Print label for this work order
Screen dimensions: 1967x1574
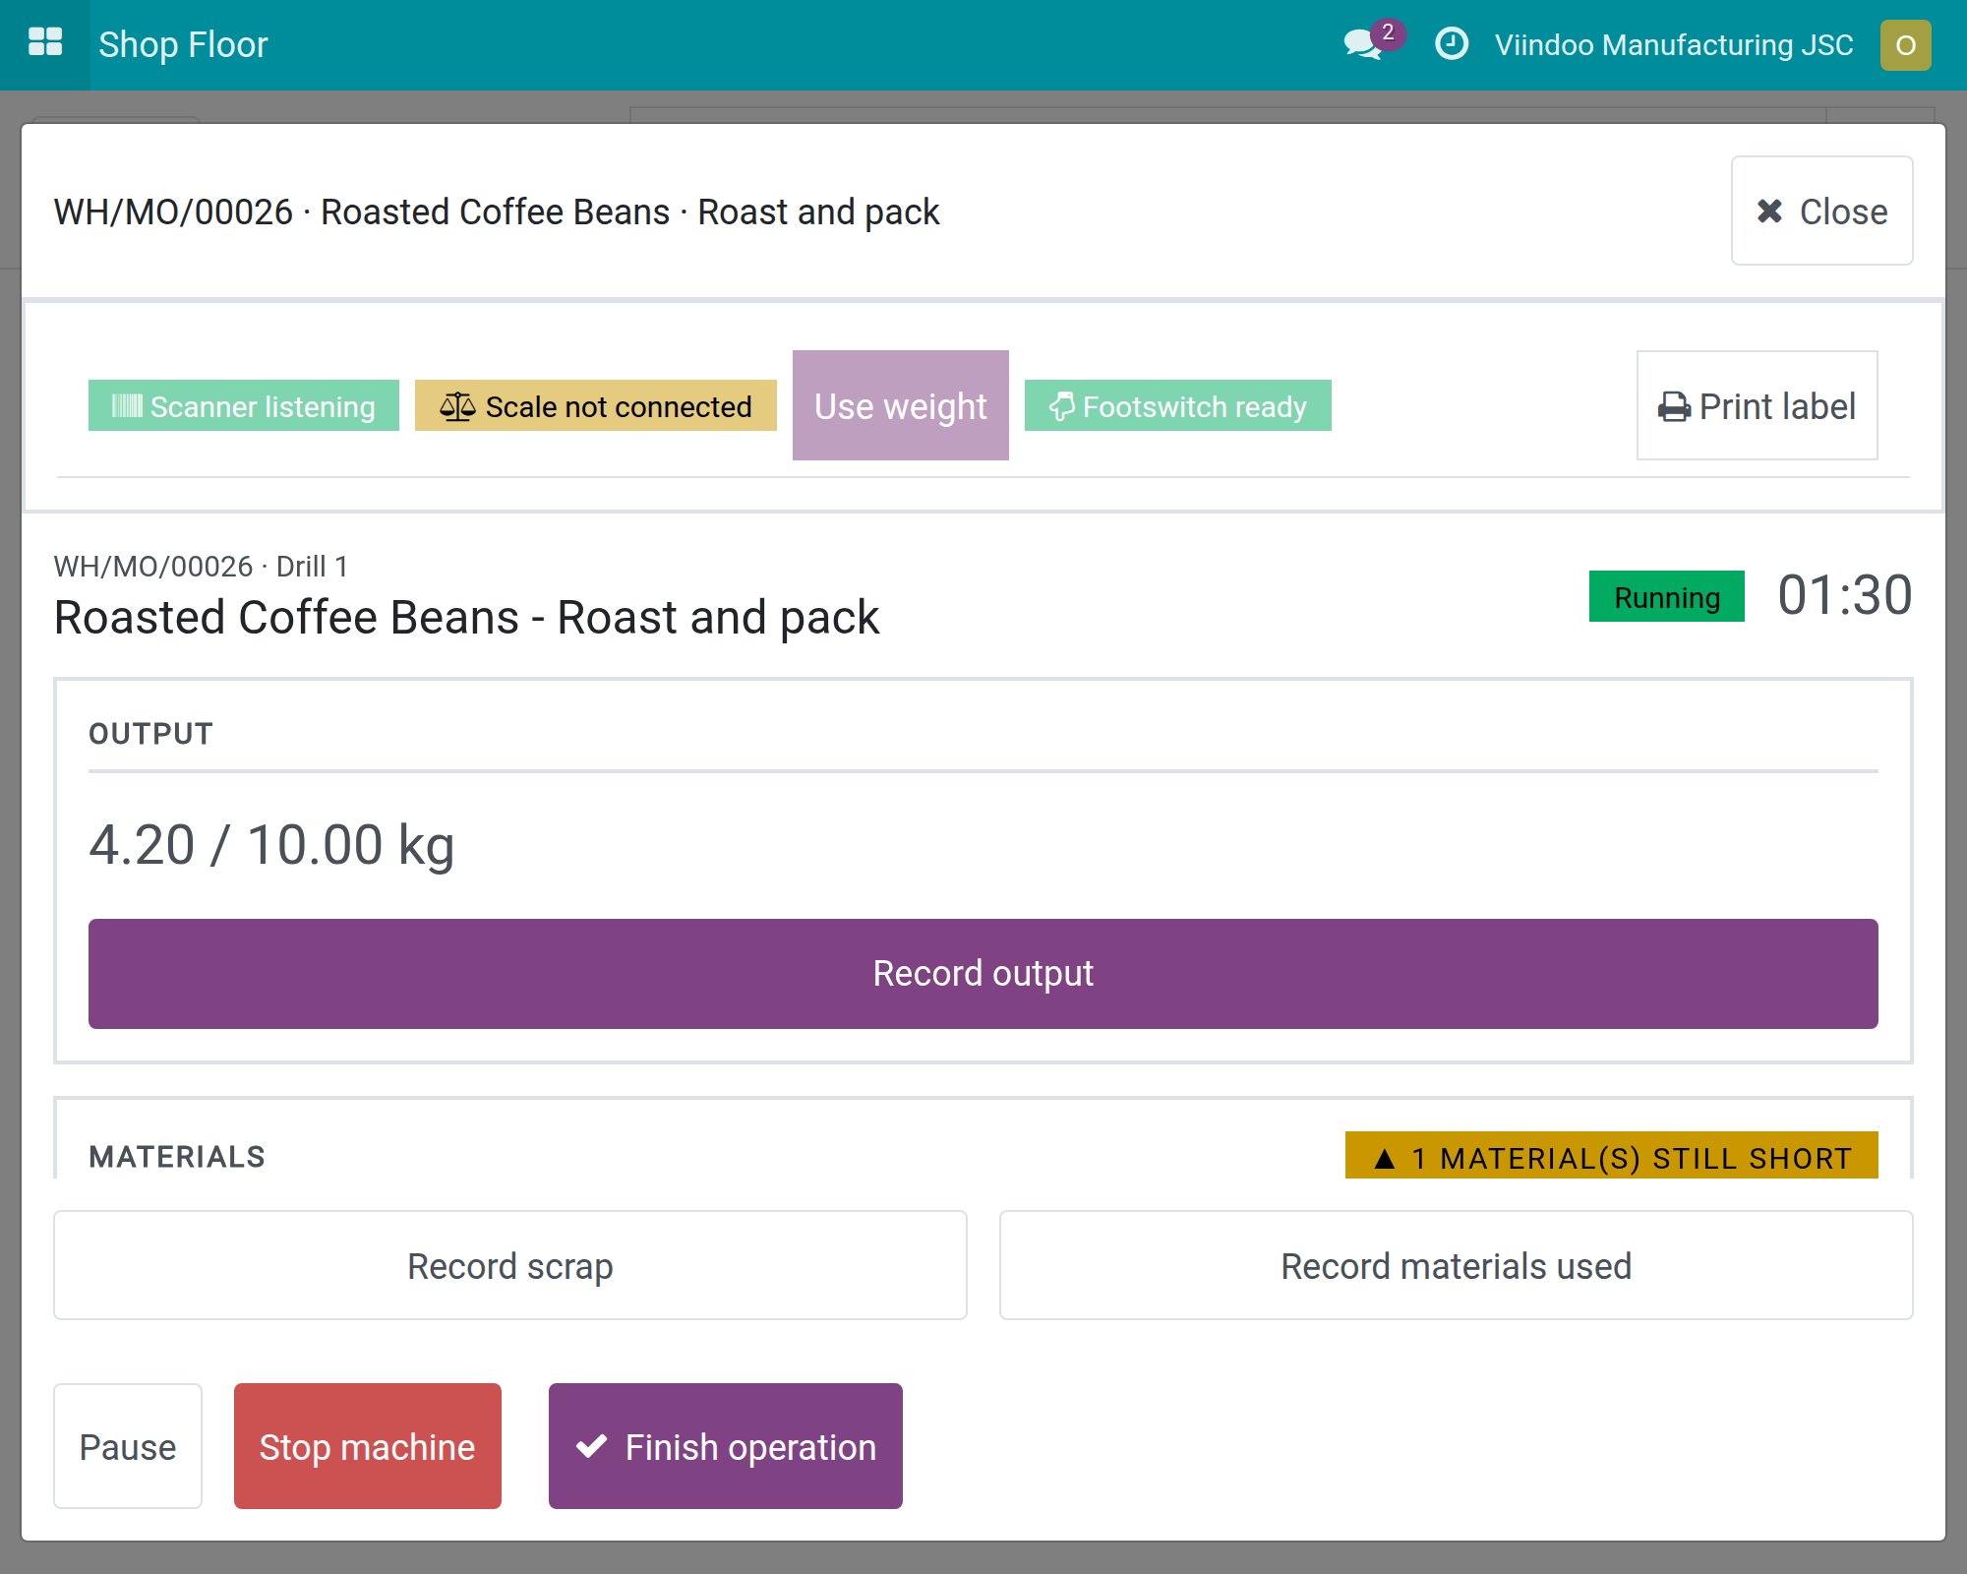[x=1757, y=405]
